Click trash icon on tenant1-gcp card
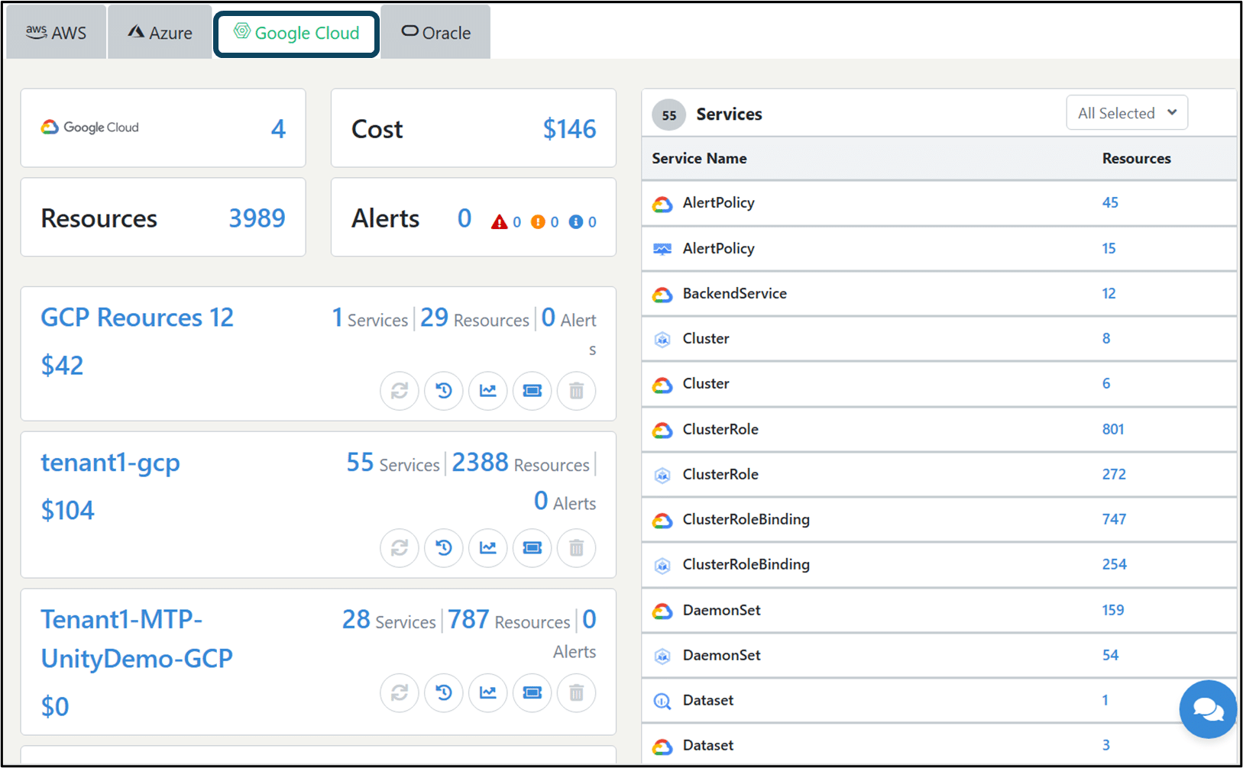 (x=577, y=548)
